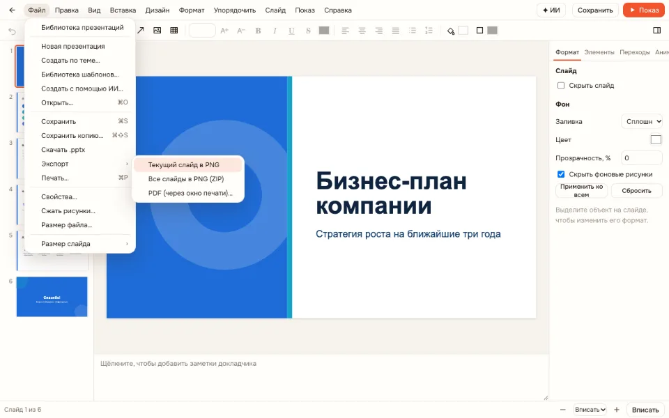
Task: Open the Заливка fill type dropdown
Action: 642,121
